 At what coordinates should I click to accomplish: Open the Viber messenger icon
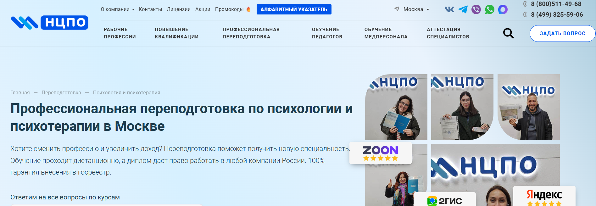pyautogui.click(x=476, y=9)
